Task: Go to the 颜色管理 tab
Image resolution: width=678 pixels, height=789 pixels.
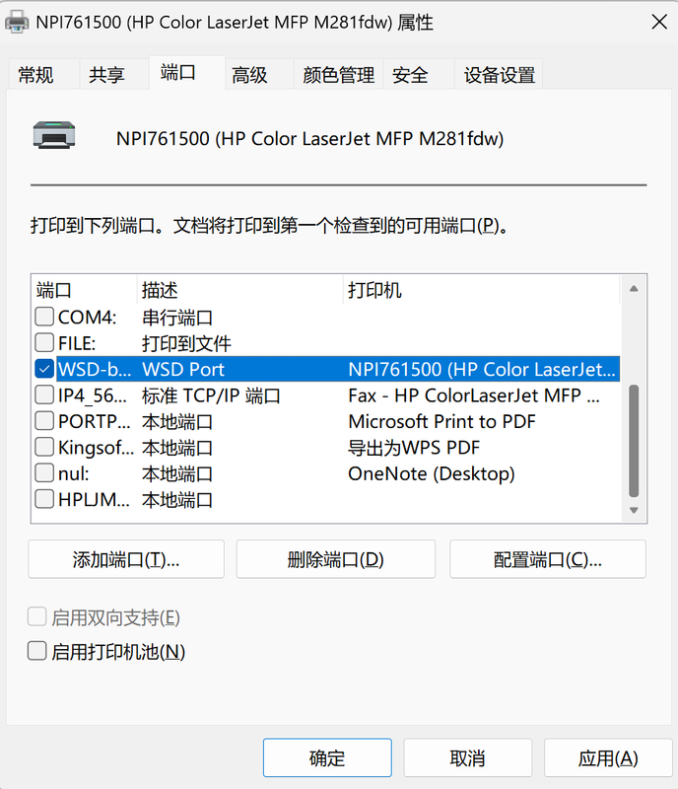Action: 338,75
